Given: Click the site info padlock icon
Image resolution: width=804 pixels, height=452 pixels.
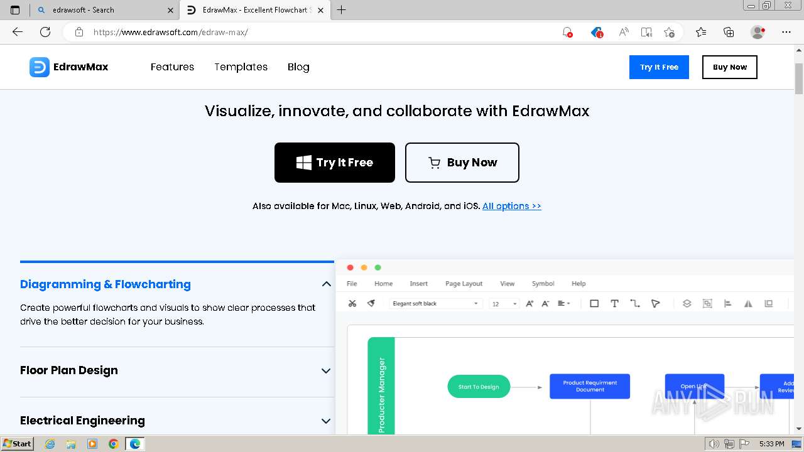Looking at the screenshot, I should pyautogui.click(x=79, y=32).
